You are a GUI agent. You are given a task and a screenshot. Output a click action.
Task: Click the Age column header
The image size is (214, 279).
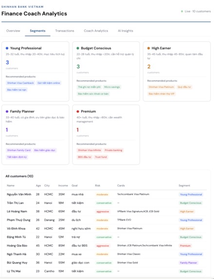pos(38,186)
